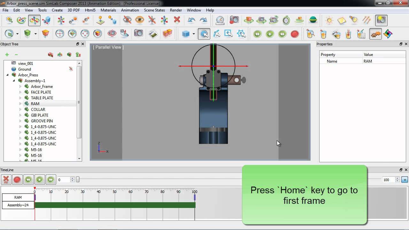Image resolution: width=409 pixels, height=230 pixels.
Task: Click the toolbar red record button
Action: [x=295, y=34]
